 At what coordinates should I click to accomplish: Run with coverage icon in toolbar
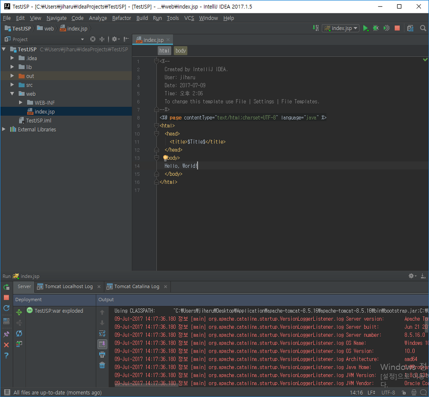pyautogui.click(x=387, y=28)
